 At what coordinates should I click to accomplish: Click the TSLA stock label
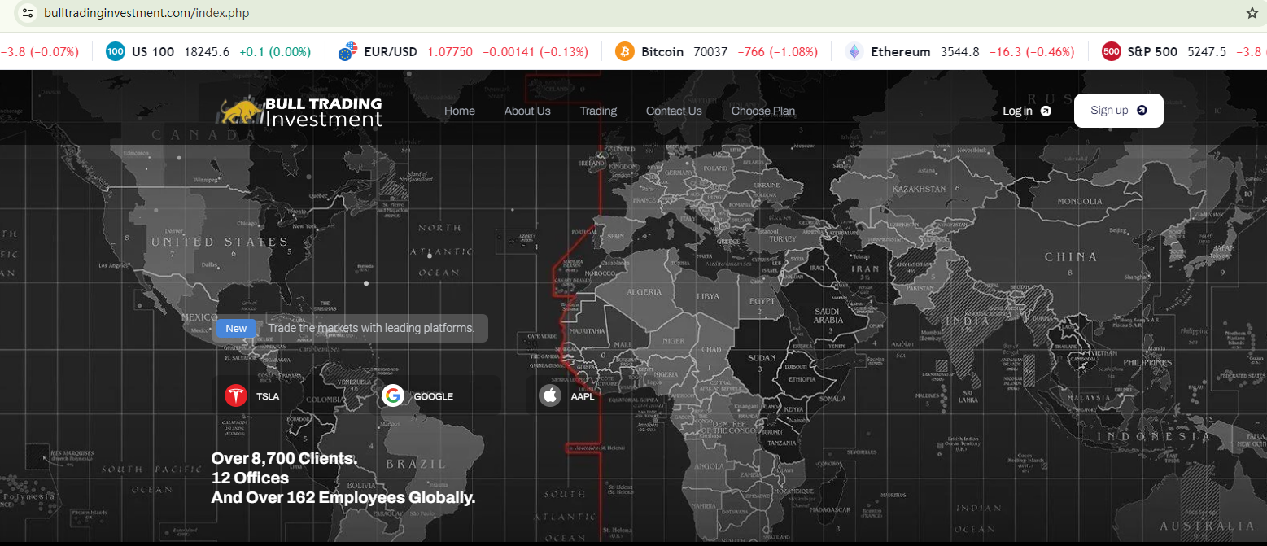pos(268,397)
